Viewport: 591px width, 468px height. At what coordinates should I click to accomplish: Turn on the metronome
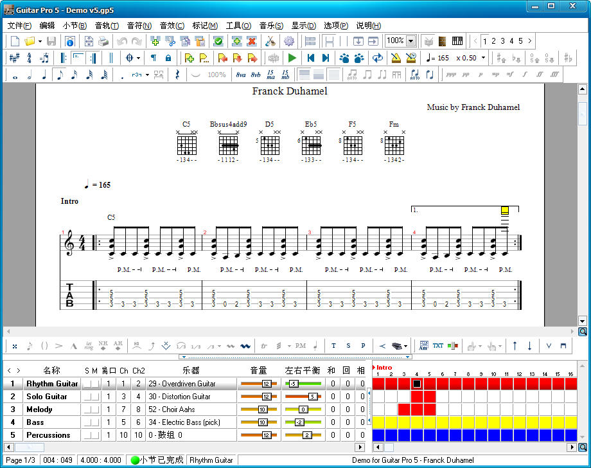396,58
